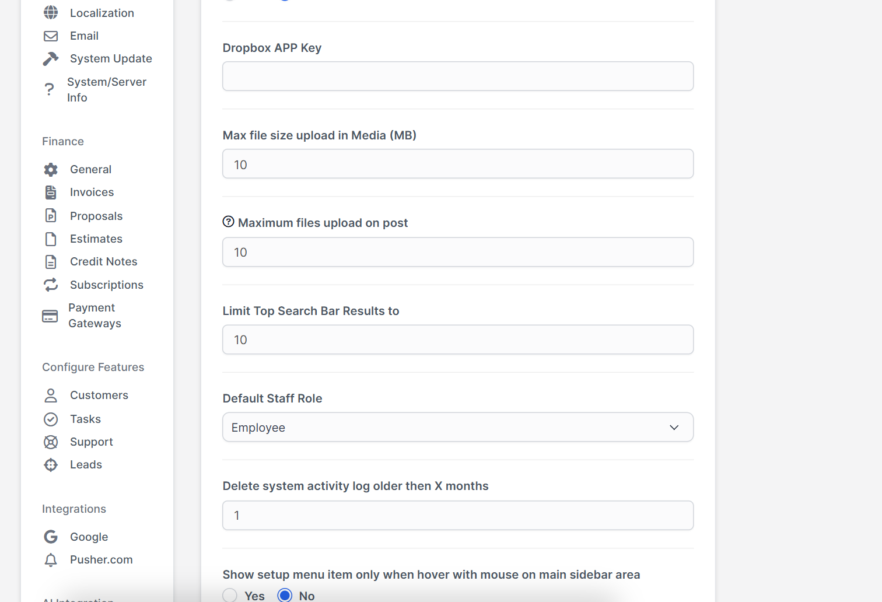The image size is (882, 602).
Task: Click the System/Server Info question mark icon
Action: [x=50, y=90]
